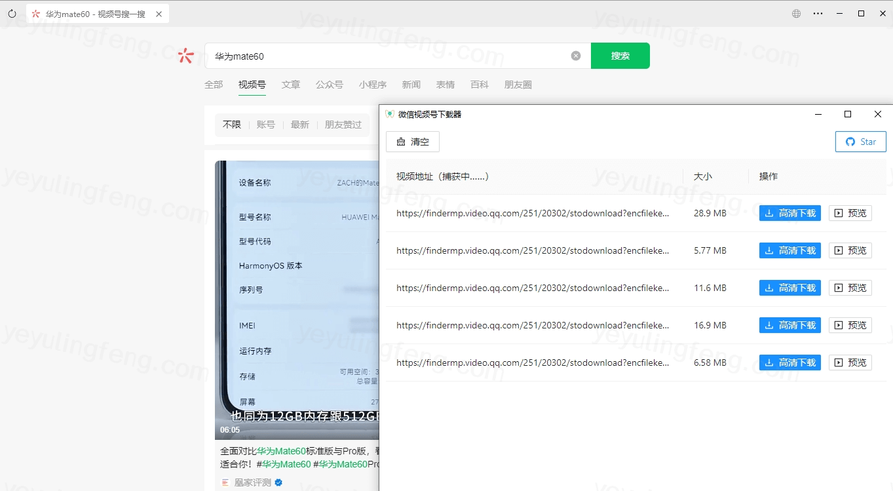Switch to the 百科 tab
893x491 pixels.
(480, 85)
